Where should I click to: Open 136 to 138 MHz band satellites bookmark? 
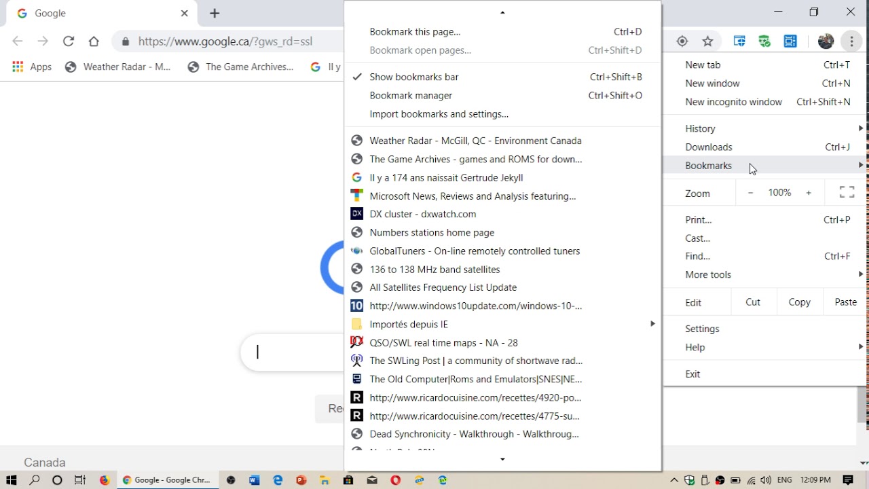502,269
